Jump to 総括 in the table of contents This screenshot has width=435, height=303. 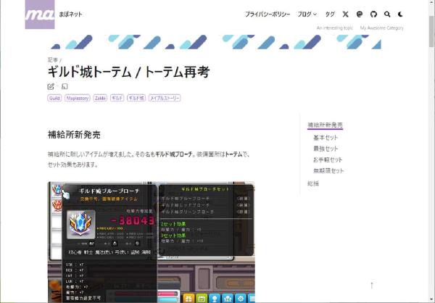(x=313, y=183)
